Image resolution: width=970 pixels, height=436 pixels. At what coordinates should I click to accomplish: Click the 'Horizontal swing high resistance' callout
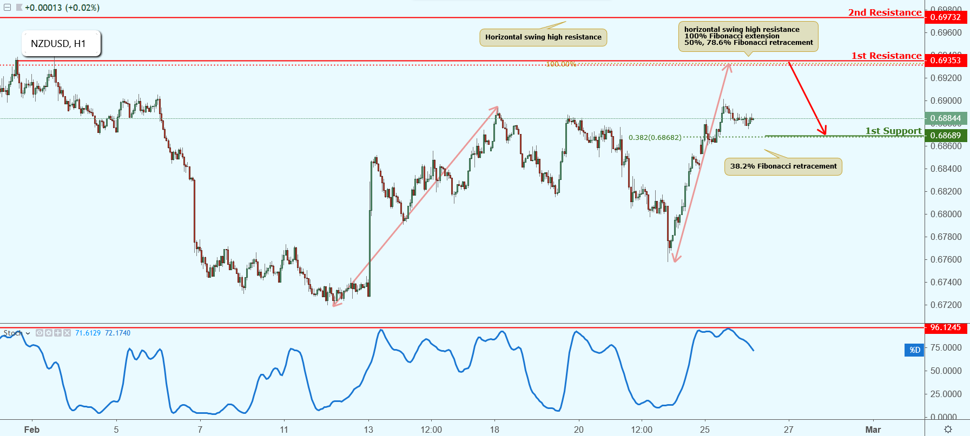543,37
